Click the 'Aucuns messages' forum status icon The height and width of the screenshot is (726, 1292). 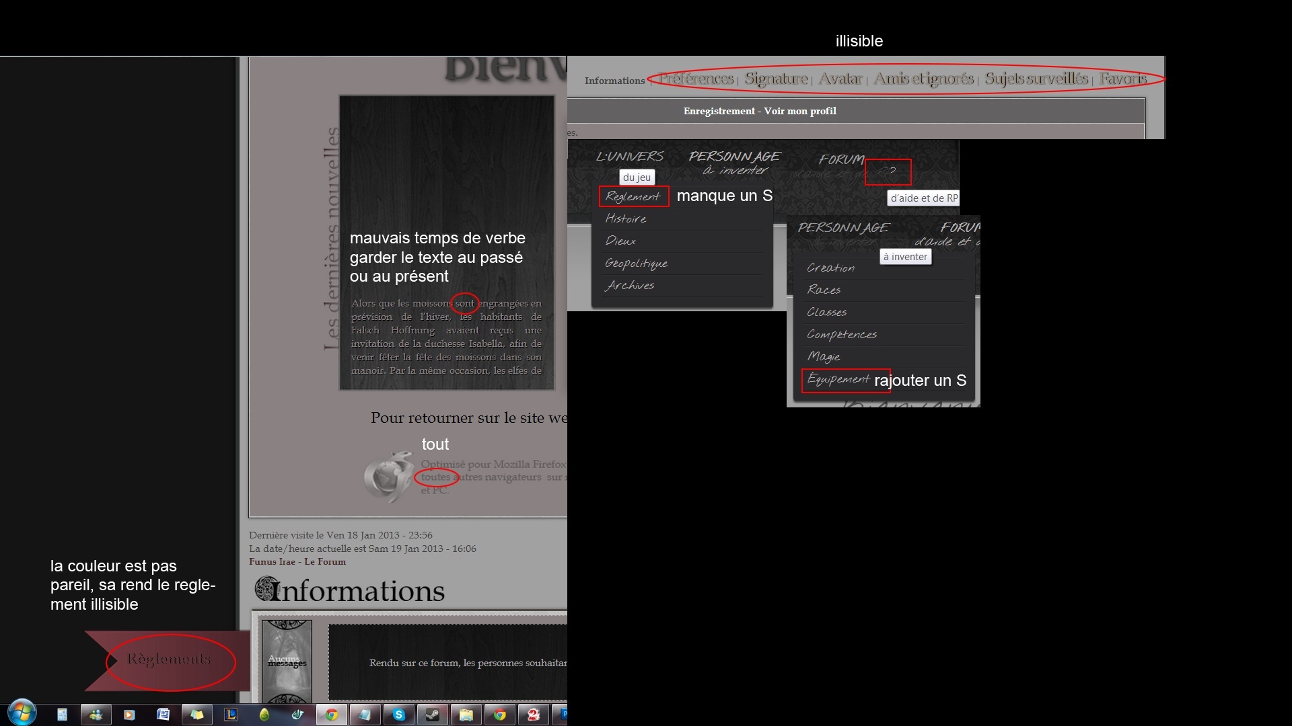click(287, 661)
